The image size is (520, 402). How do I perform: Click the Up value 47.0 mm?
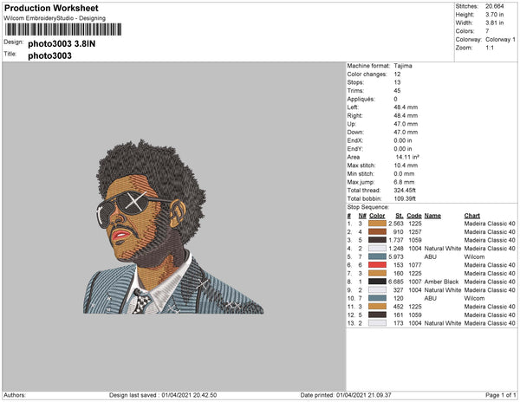(406, 124)
